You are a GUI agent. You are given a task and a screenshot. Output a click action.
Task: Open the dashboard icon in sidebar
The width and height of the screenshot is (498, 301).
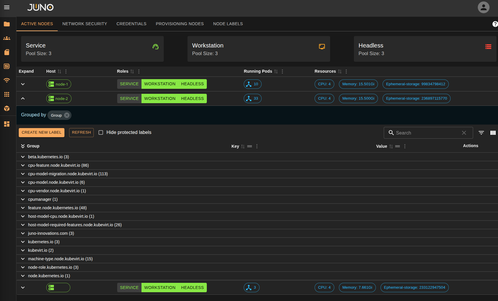point(7,124)
